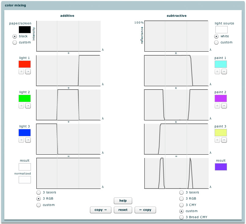246x224 pixels.
Task: Click the help button
Action: 123,201
